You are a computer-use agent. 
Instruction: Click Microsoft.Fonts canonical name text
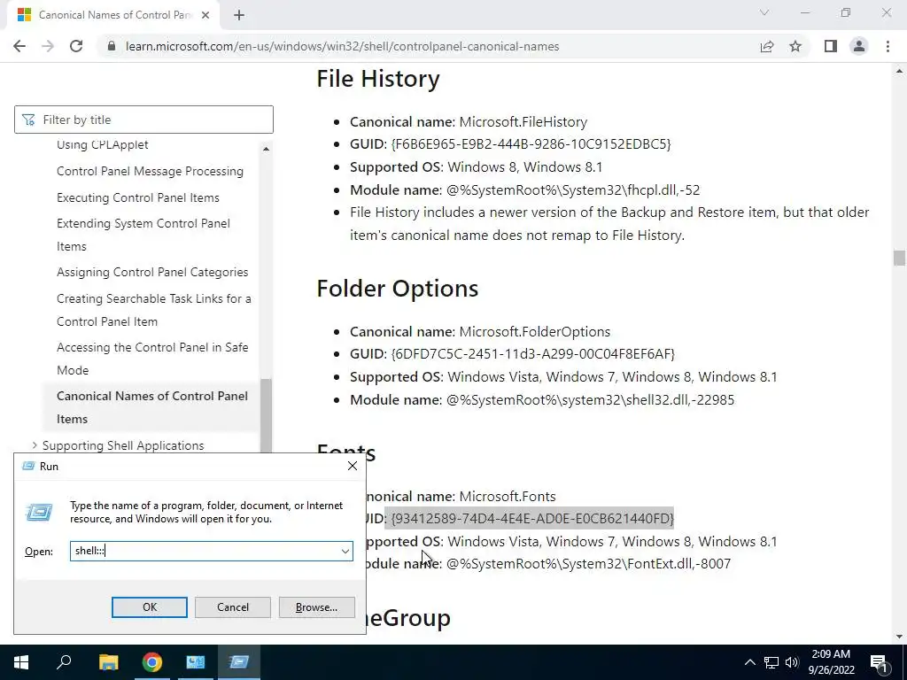pos(508,497)
